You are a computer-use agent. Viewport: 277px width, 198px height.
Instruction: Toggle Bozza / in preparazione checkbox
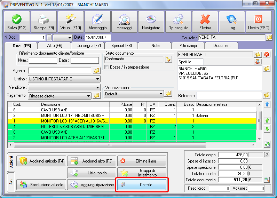[107, 67]
